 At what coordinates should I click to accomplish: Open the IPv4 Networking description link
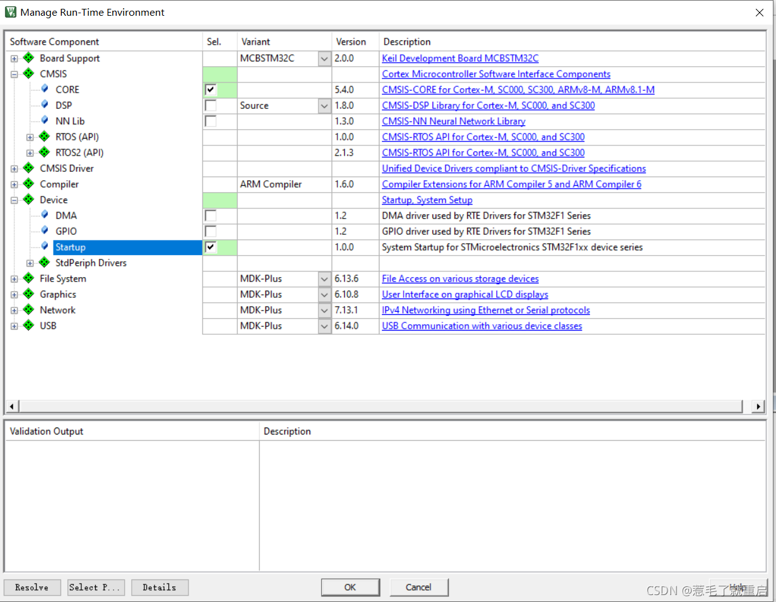pyautogui.click(x=486, y=310)
